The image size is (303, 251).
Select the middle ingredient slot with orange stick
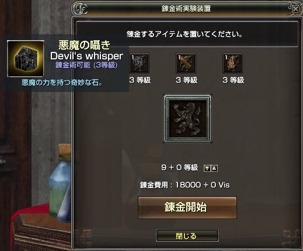[x=186, y=63]
